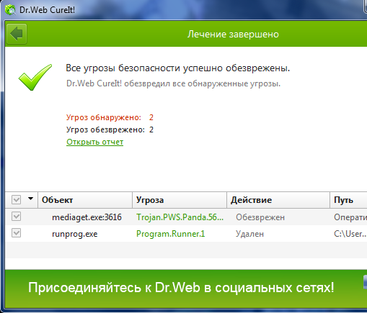
Task: Sort by the 'Объект' column header
Action: tap(85, 200)
